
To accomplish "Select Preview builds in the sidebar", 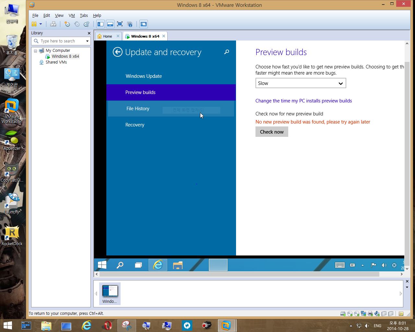I will pos(171,92).
